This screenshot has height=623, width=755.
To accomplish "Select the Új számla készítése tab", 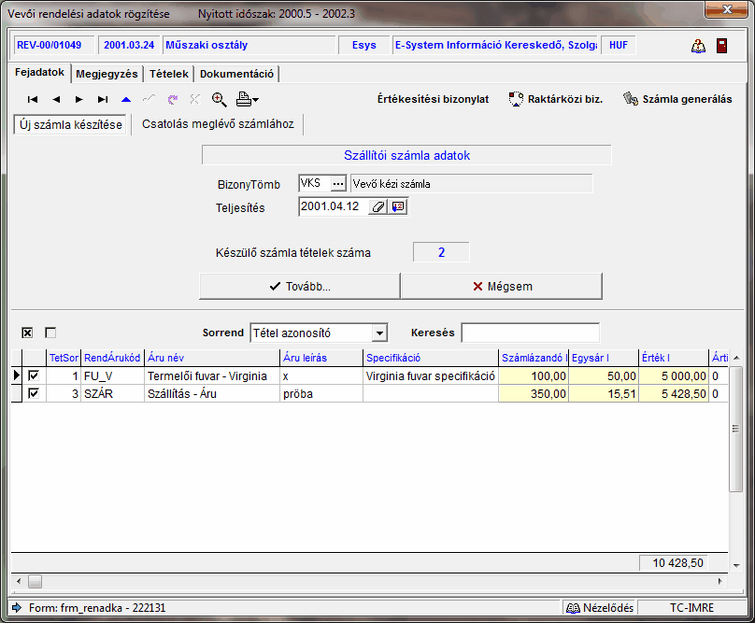I will [71, 125].
